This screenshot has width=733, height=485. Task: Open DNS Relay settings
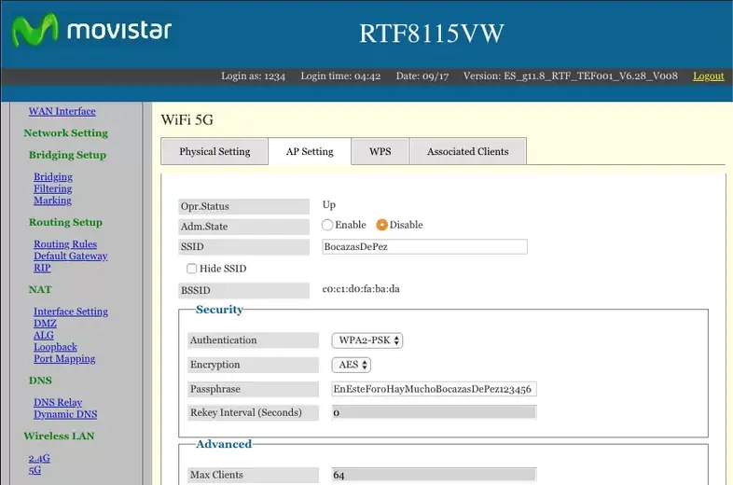coord(58,402)
